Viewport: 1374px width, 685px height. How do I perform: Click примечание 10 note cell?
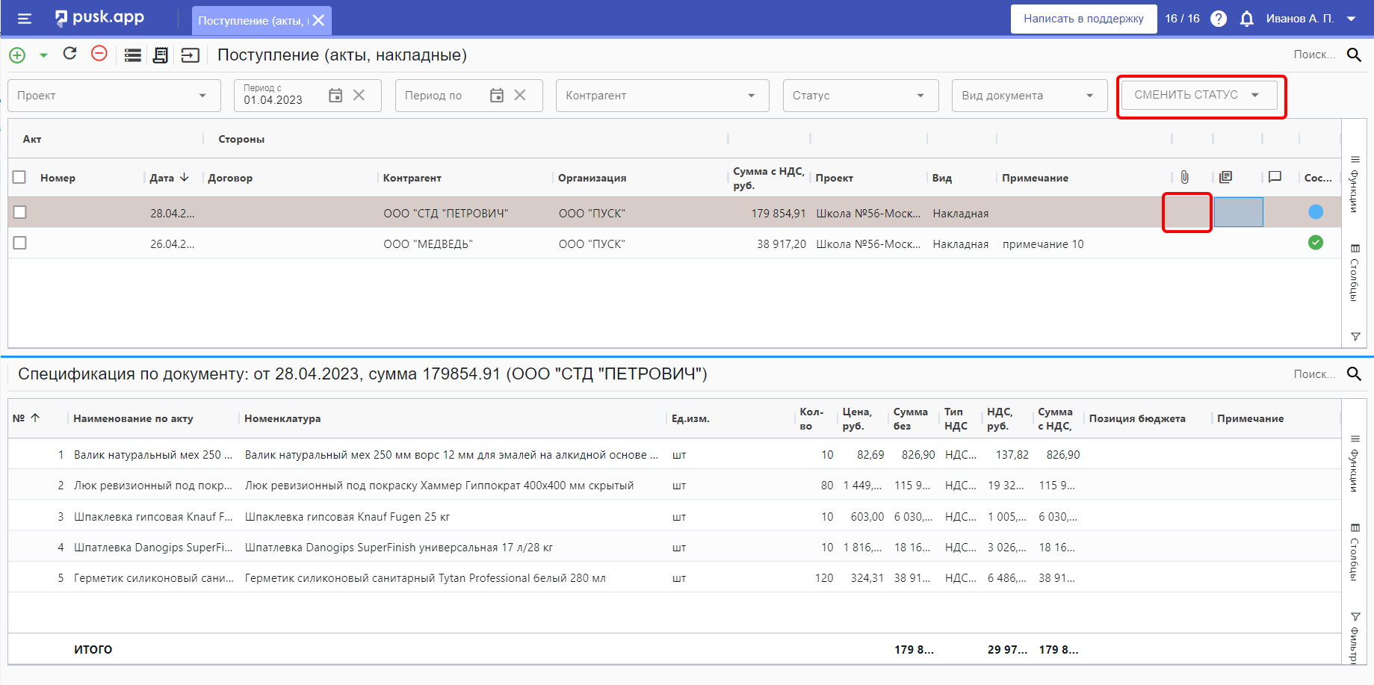tap(1083, 244)
